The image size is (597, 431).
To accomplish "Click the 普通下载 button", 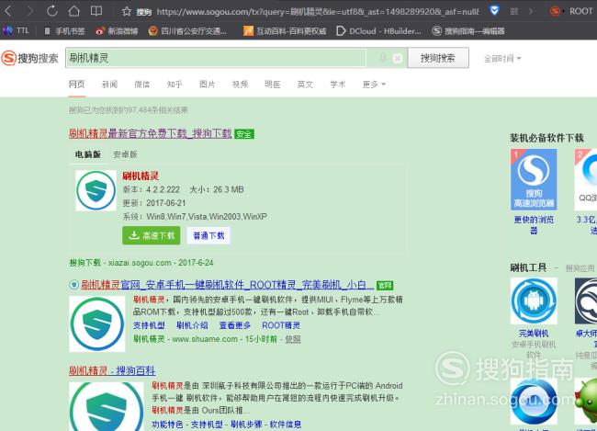I will [x=208, y=235].
